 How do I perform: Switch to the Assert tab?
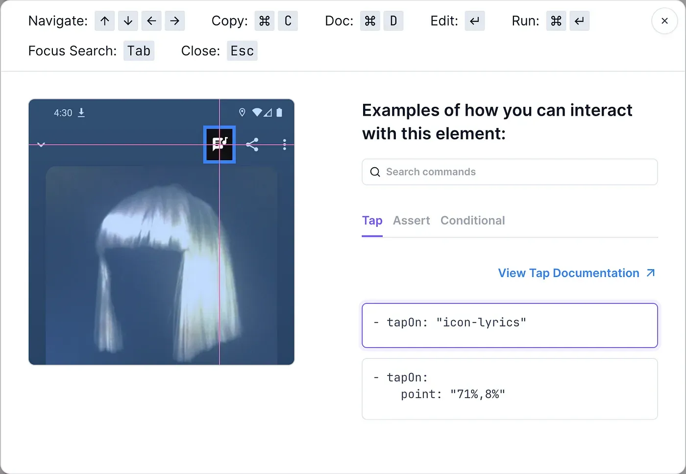click(x=411, y=221)
